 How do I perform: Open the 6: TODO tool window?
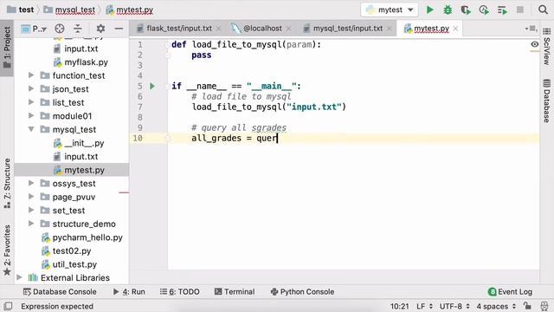179,292
